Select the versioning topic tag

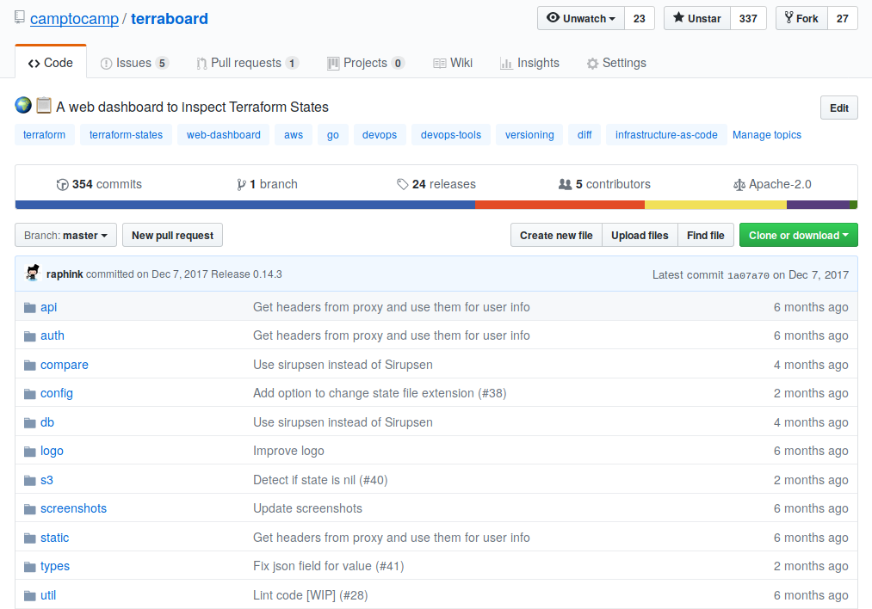tap(529, 135)
